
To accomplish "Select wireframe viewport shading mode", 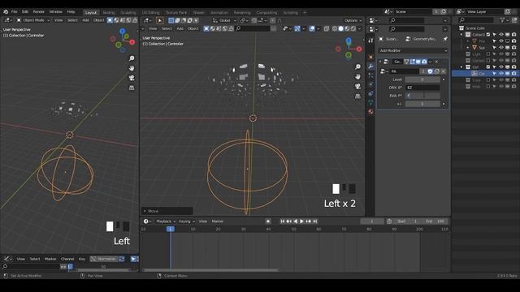I will tap(335, 29).
